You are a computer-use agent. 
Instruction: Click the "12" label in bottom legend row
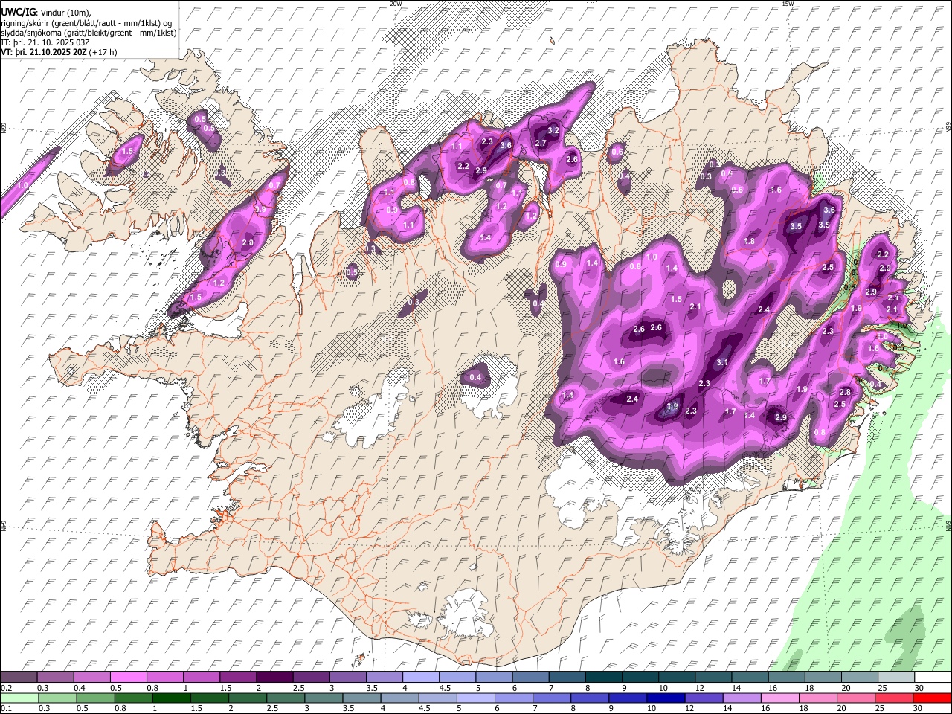689,708
